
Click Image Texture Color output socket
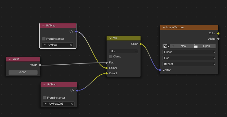point(218,33)
